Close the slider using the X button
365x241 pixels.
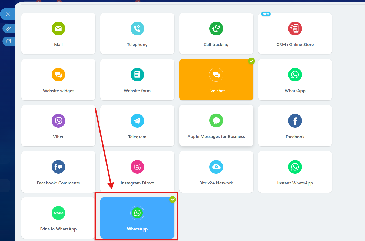(8, 14)
